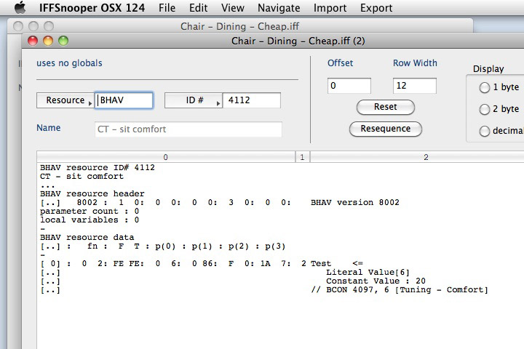Click the 'BHAV version 8002' text

pos(355,202)
